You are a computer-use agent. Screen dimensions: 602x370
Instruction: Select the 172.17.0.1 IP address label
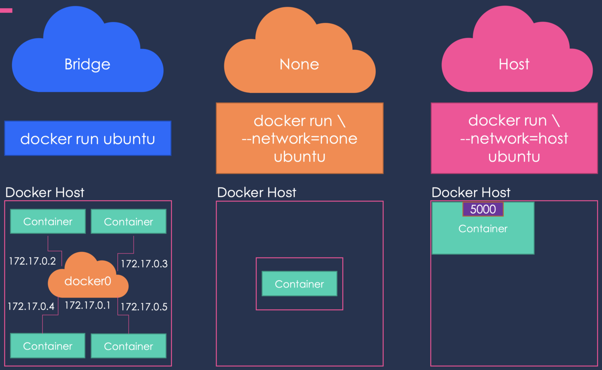pos(88,306)
